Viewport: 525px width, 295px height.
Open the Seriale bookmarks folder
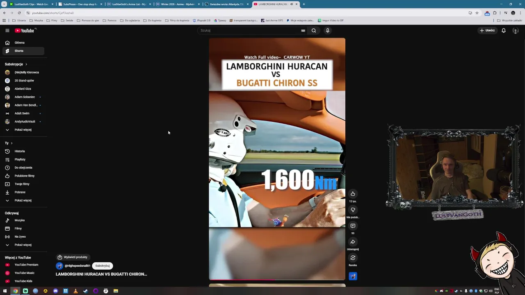pos(66,20)
